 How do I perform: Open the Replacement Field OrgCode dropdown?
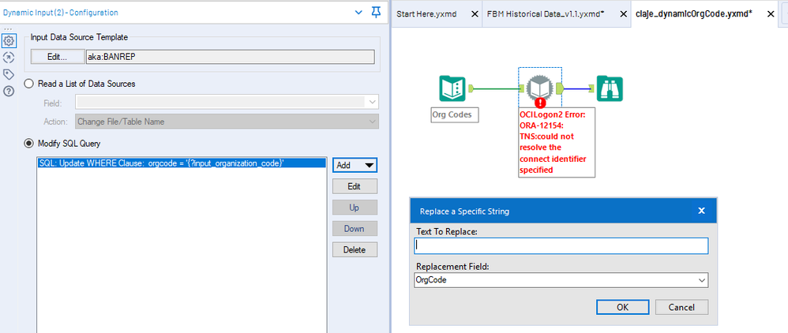click(561, 280)
